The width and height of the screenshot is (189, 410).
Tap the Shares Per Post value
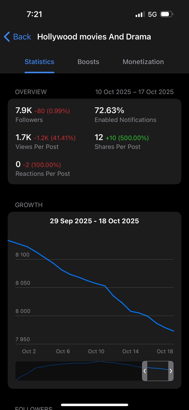(x=99, y=137)
